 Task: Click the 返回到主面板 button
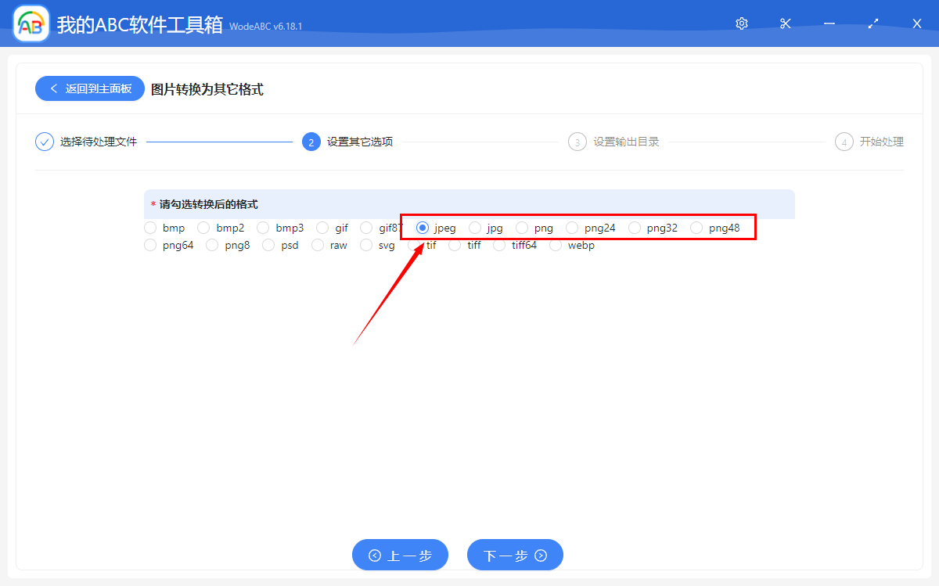point(89,88)
